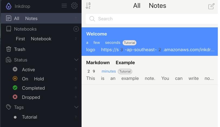
Task: Select All Notes in the sidebar
Action: [41, 18]
